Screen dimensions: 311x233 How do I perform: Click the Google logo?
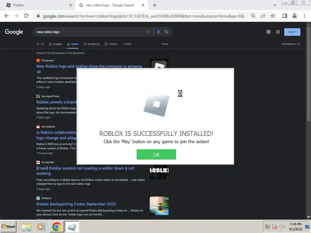click(x=14, y=32)
